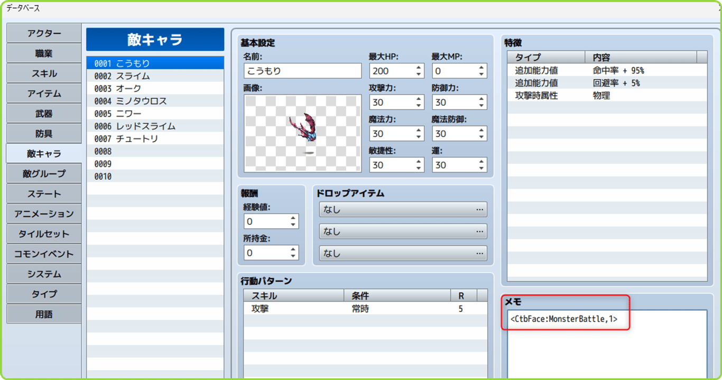Viewport: 722px width, 380px height.
Task: Decrease 攻撃力 with the down arrow
Action: tap(418, 105)
